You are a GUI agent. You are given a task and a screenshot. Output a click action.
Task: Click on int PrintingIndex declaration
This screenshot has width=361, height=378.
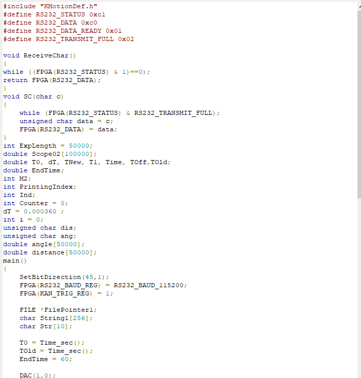coord(39,187)
